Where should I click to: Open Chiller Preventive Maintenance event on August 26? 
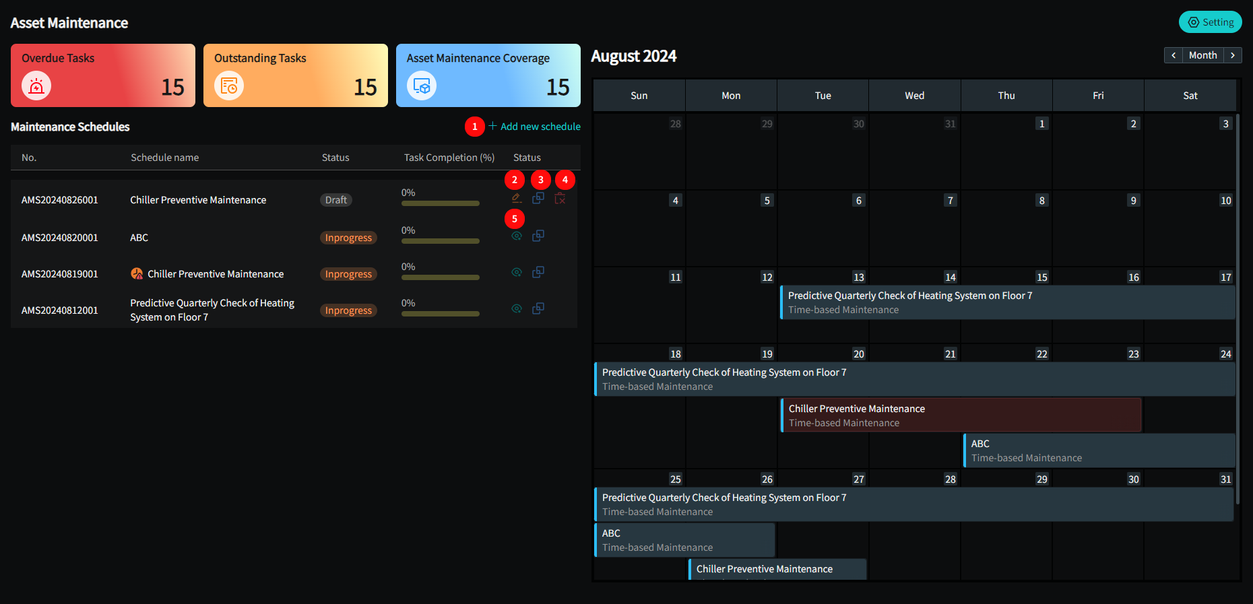pos(777,570)
